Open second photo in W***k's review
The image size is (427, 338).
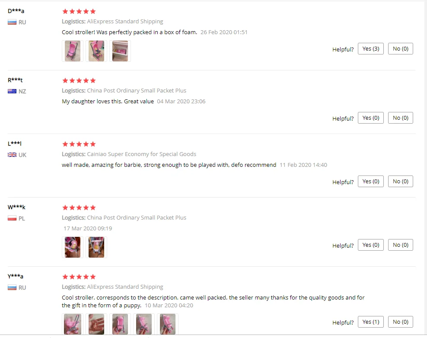click(96, 247)
